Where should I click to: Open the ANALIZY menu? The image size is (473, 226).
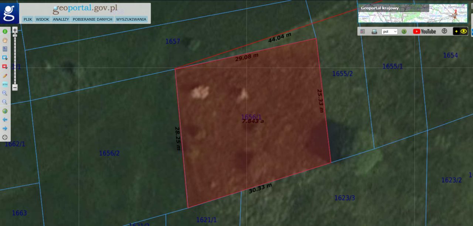click(x=61, y=19)
